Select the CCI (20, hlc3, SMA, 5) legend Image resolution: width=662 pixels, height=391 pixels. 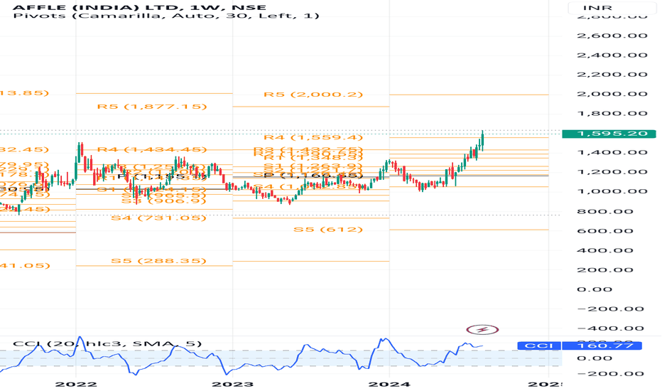(107, 343)
